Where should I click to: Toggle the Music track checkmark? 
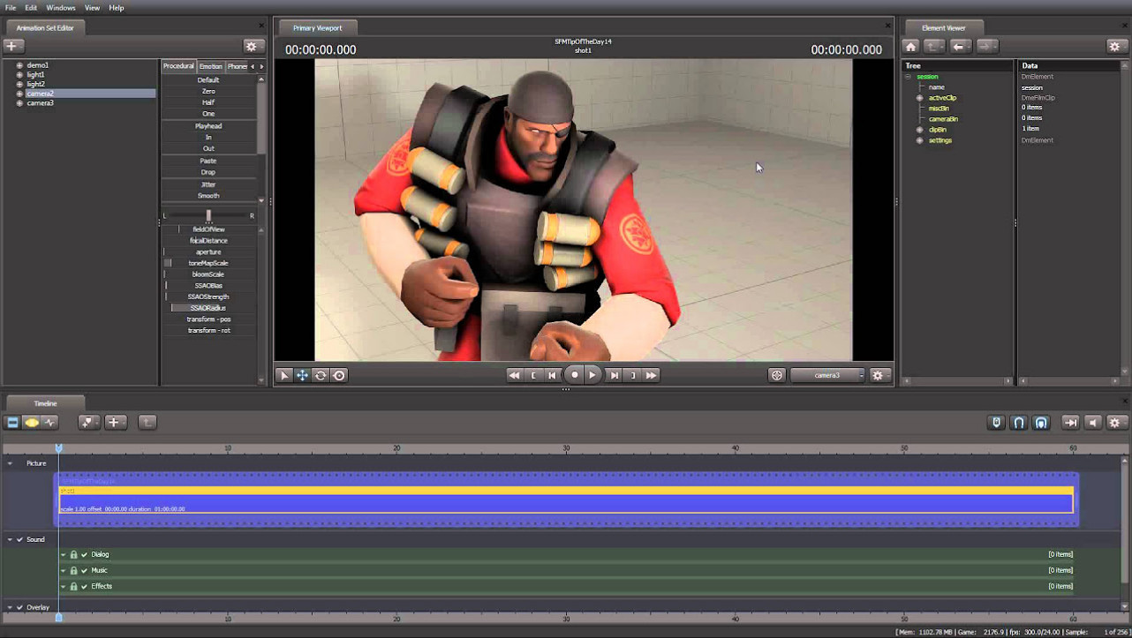[x=85, y=571]
